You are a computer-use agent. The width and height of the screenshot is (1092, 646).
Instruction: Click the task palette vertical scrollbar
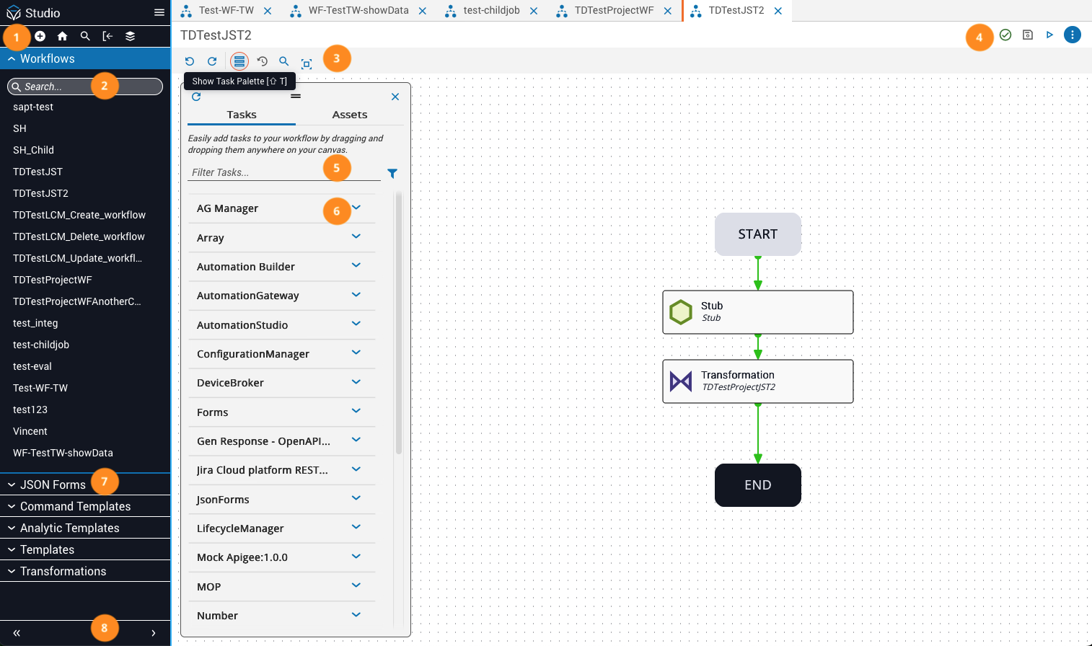point(398,324)
